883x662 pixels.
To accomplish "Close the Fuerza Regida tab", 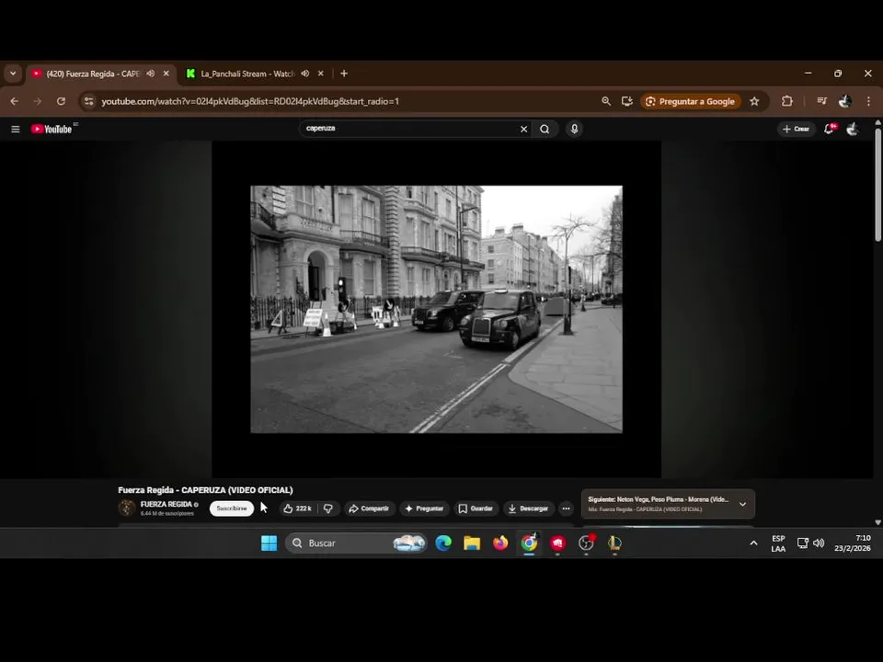I will (x=166, y=74).
